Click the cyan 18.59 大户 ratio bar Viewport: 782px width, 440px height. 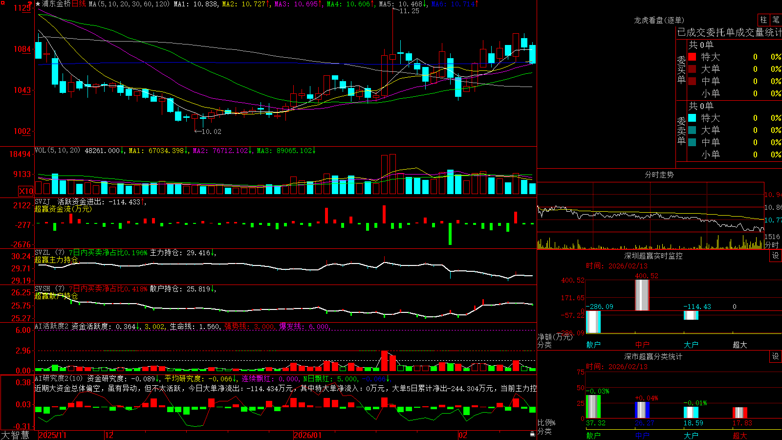pyautogui.click(x=691, y=413)
